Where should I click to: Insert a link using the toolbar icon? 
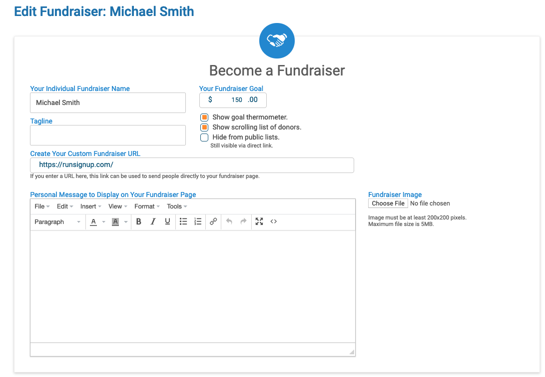coord(213,221)
